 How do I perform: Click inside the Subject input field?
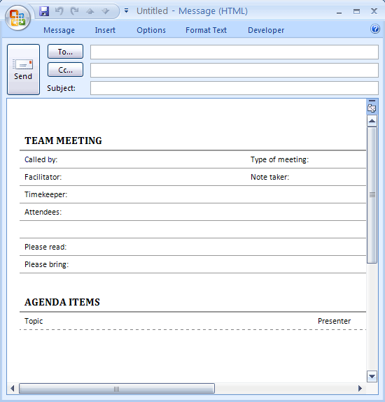click(x=234, y=88)
